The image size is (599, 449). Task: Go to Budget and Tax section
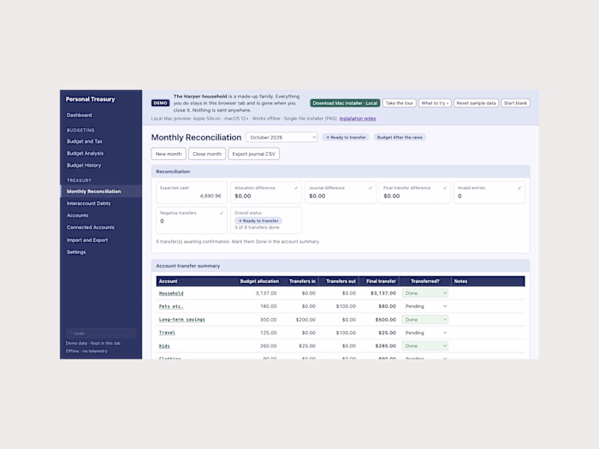pyautogui.click(x=85, y=141)
